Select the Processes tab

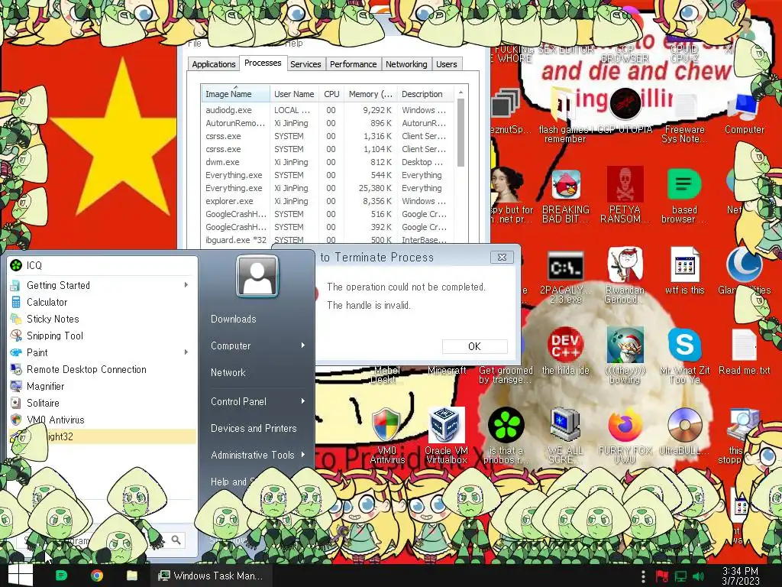(x=263, y=63)
